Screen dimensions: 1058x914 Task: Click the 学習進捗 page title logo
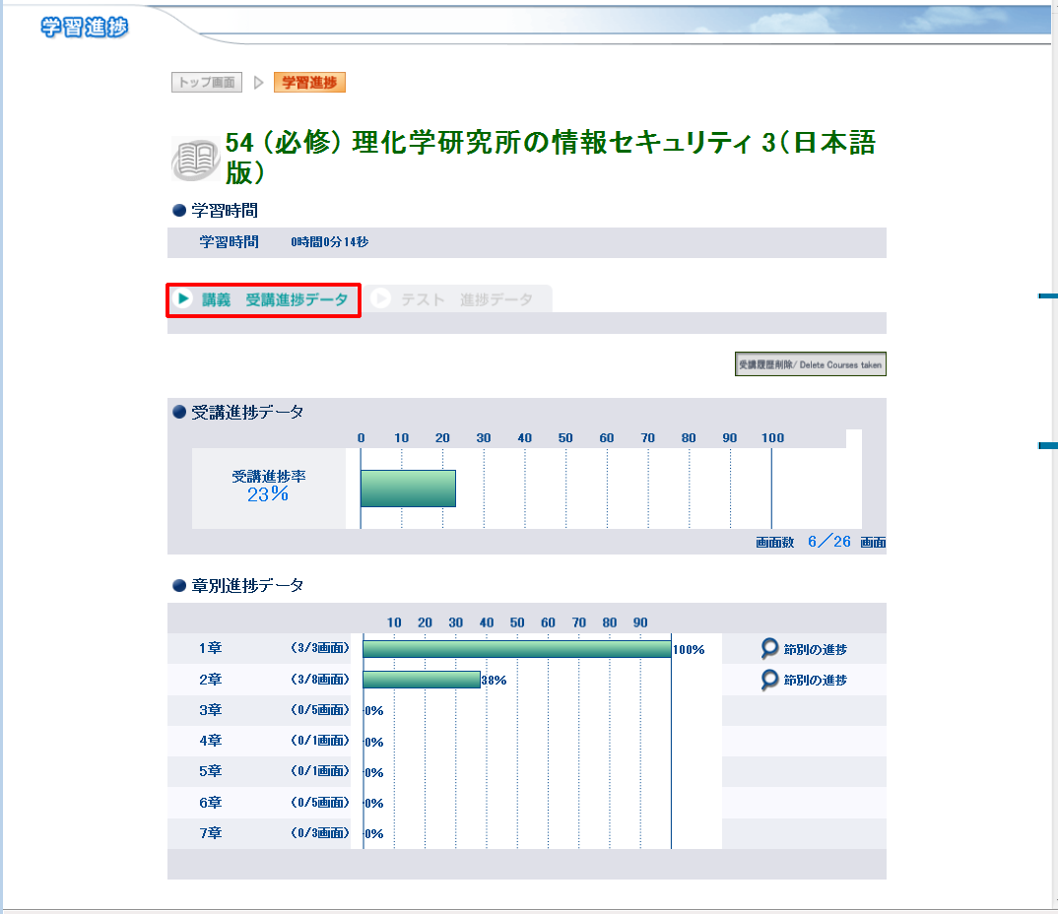click(85, 27)
